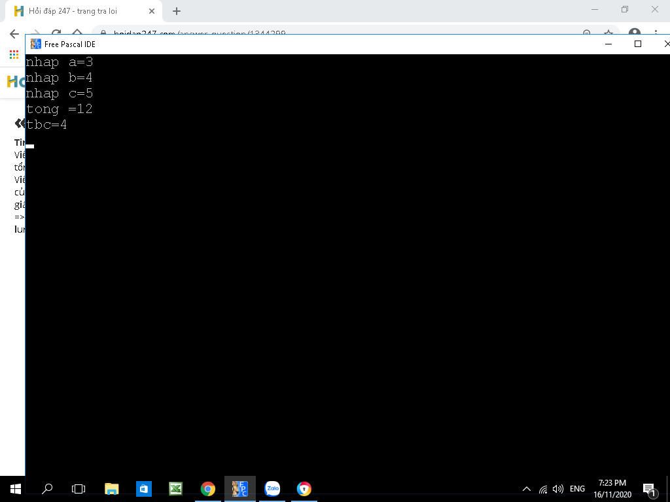Switch ENG input language indicator
Viewport: 670px width, 502px height.
tap(577, 489)
